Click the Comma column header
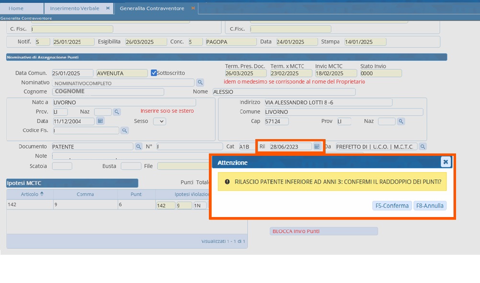This screenshot has height=283, width=480. pyautogui.click(x=85, y=195)
